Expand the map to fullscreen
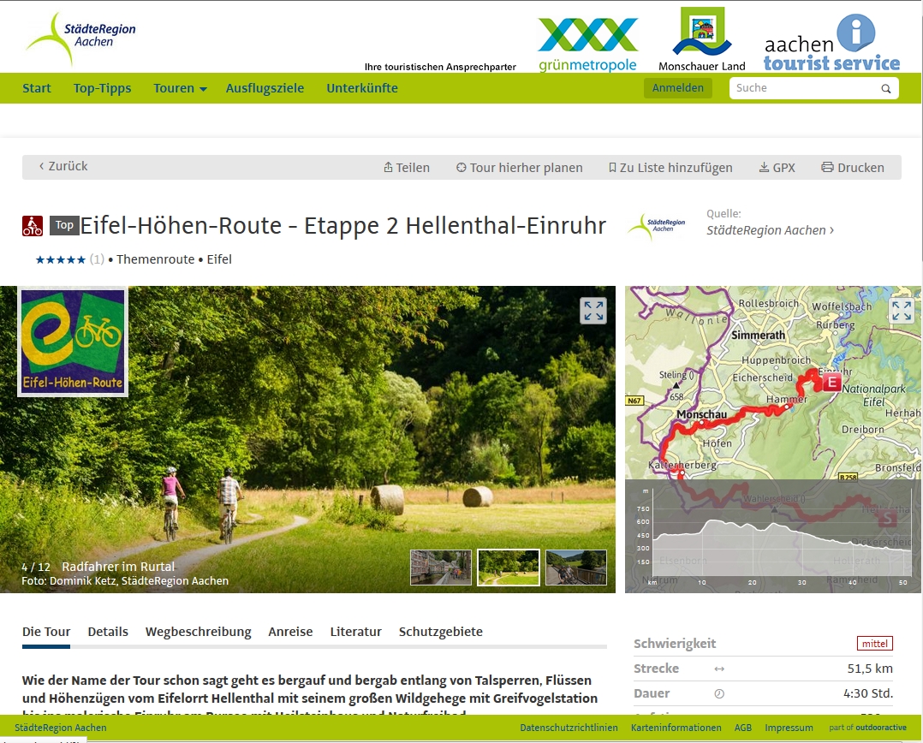The image size is (923, 743). tap(902, 311)
